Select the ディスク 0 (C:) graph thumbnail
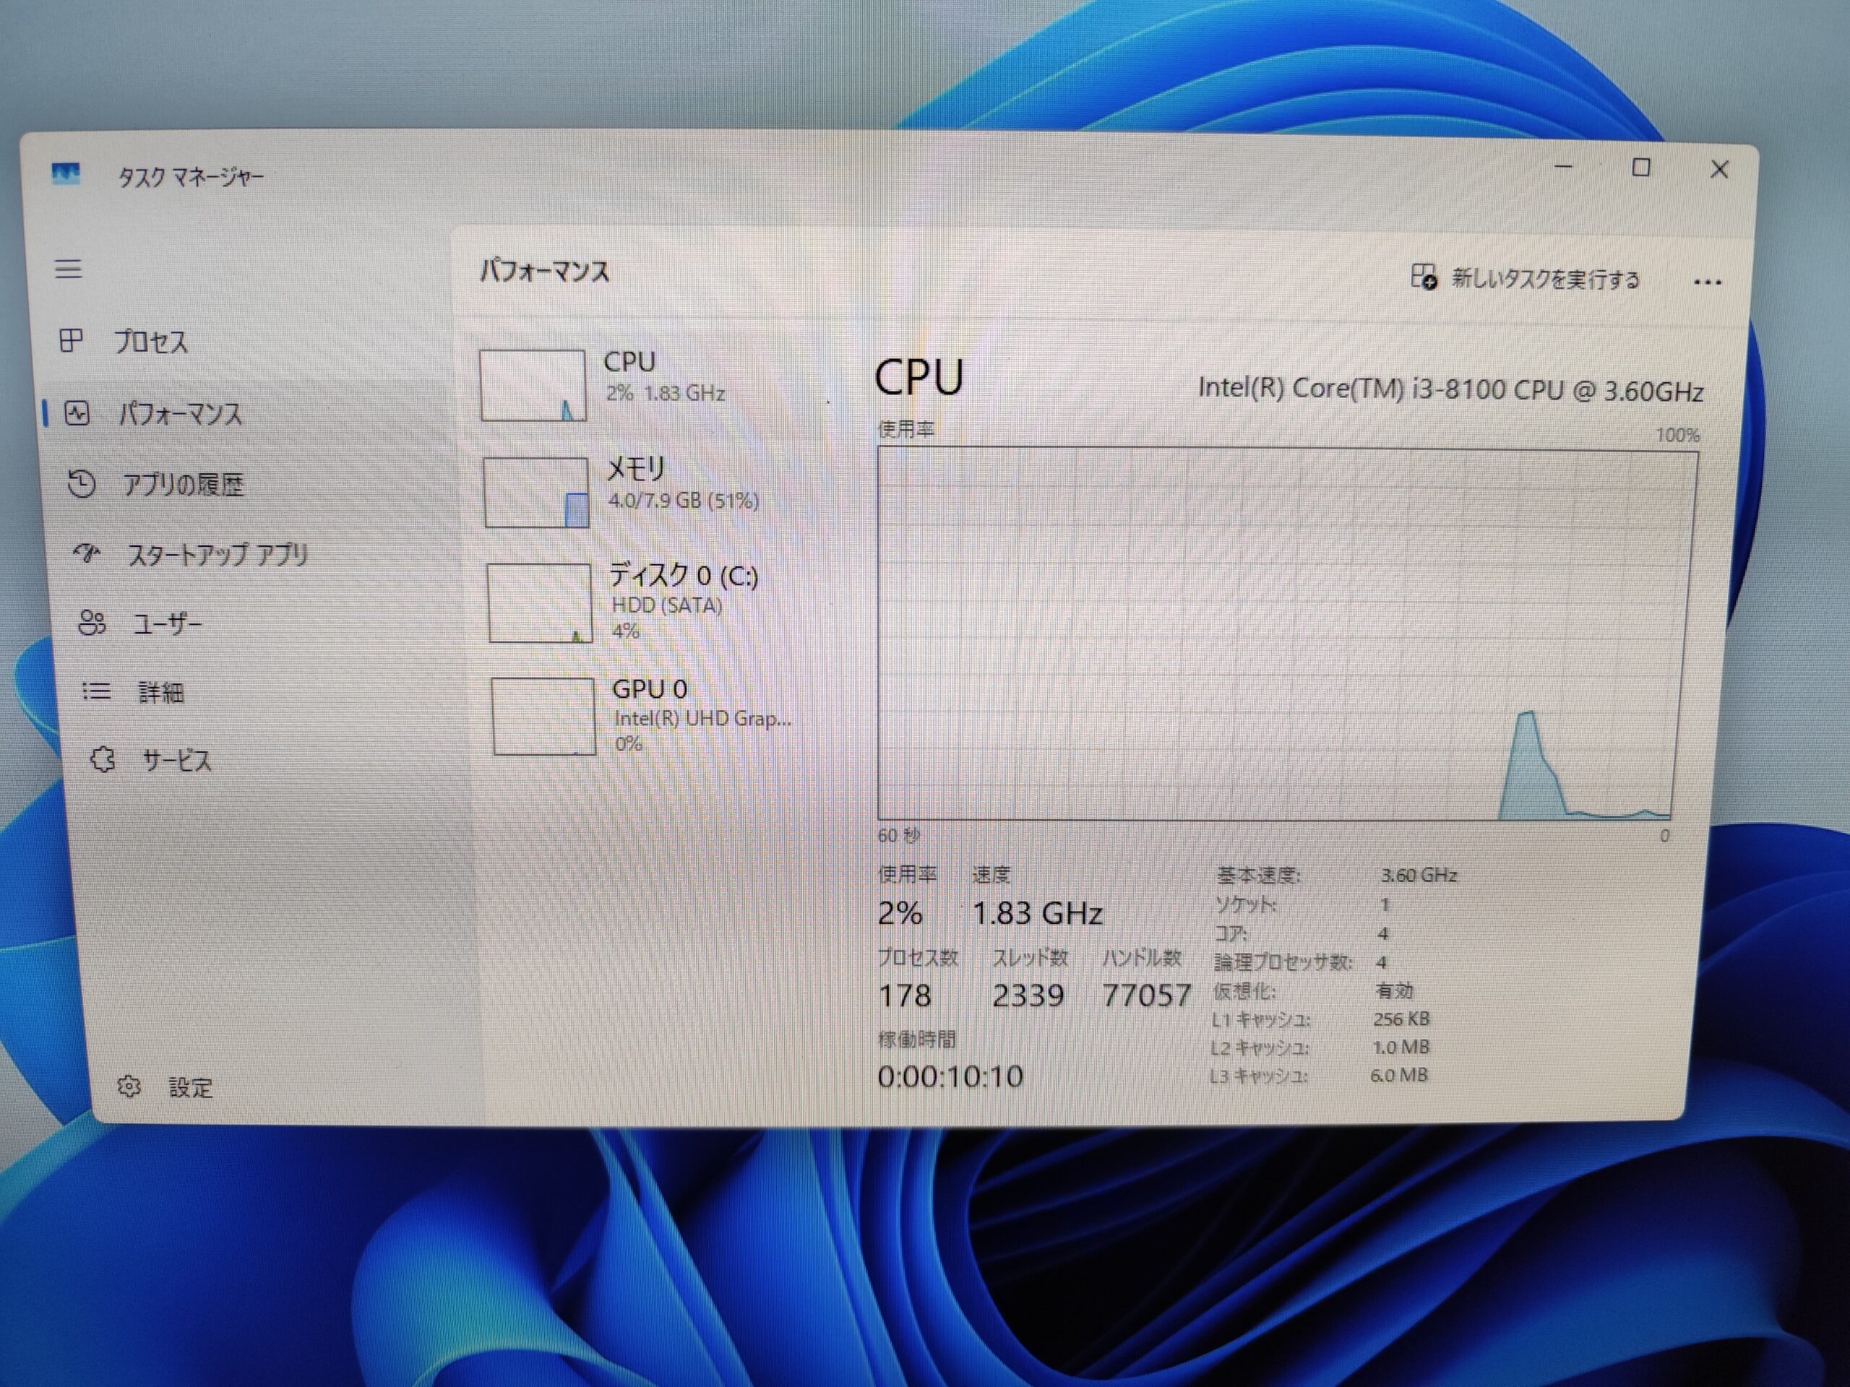 coord(539,602)
